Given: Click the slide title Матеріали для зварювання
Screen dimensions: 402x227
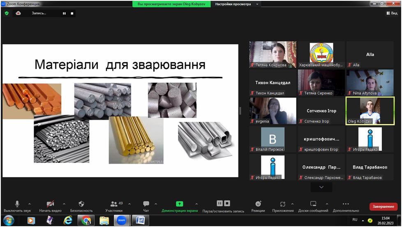Looking at the screenshot, I should [x=120, y=65].
